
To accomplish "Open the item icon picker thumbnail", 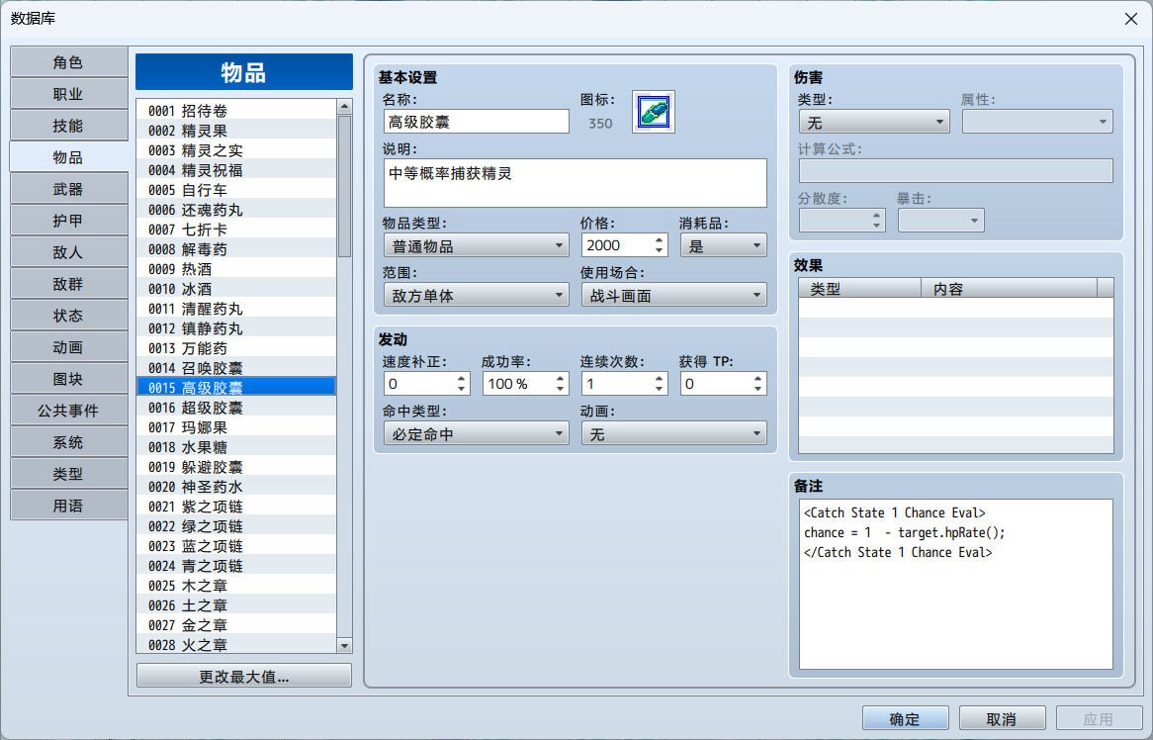I will click(653, 113).
